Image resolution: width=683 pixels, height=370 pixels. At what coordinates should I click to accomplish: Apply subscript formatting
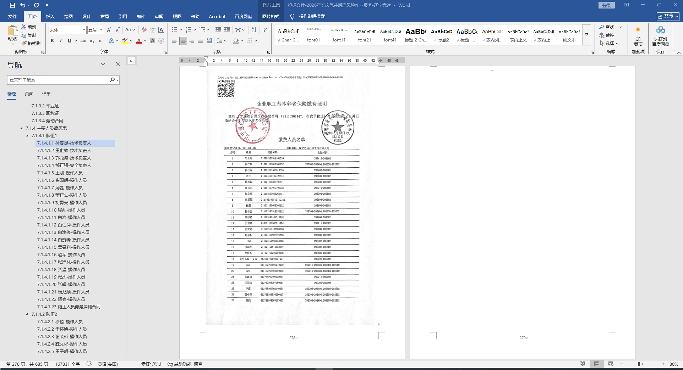point(92,41)
